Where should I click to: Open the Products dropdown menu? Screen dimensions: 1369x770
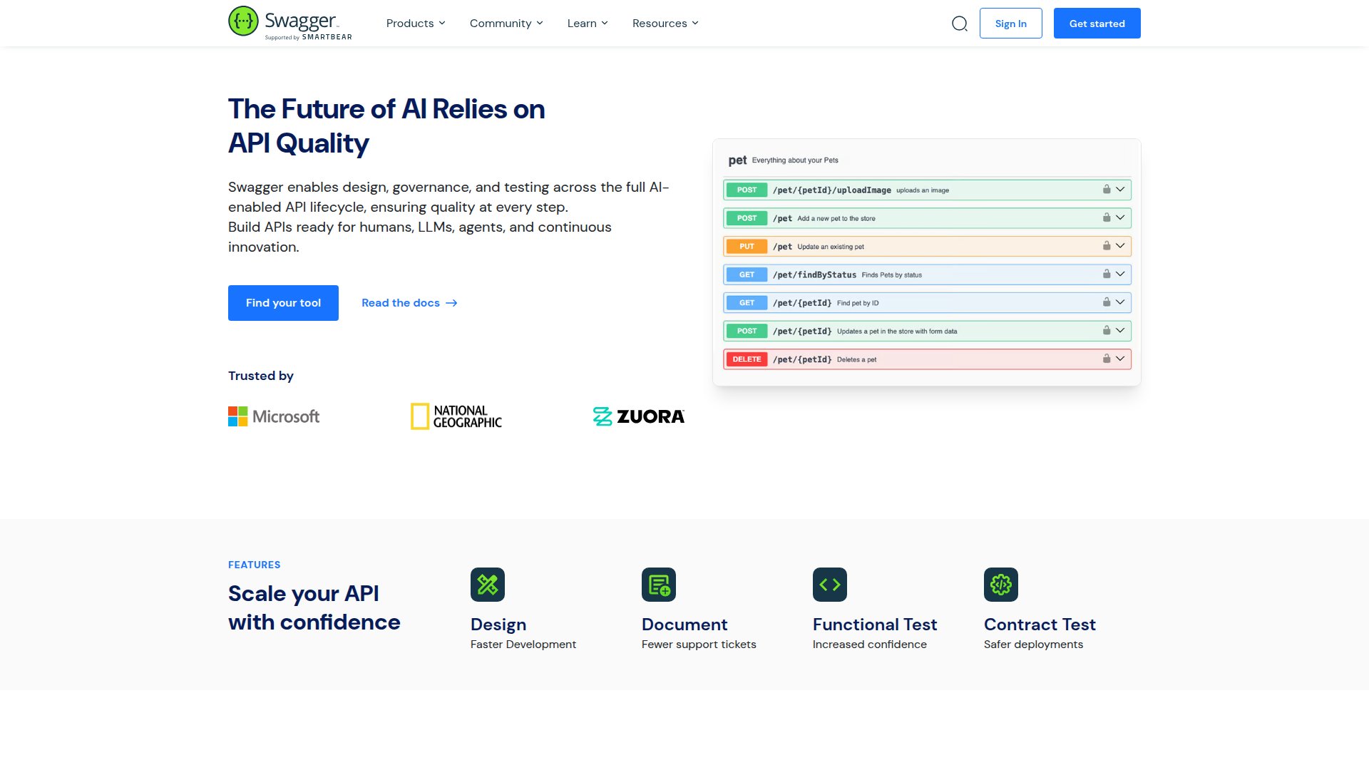[416, 24]
